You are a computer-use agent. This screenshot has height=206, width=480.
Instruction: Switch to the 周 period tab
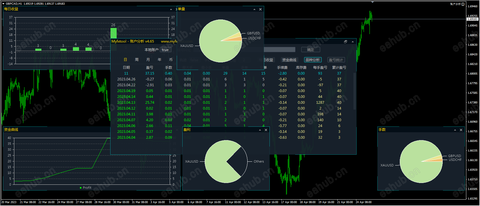click(x=137, y=60)
